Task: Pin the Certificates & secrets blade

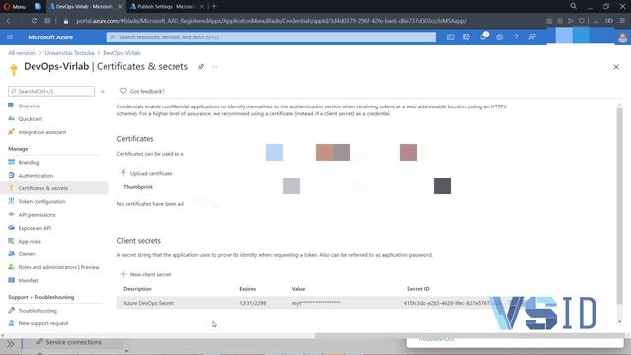Action: [x=201, y=67]
